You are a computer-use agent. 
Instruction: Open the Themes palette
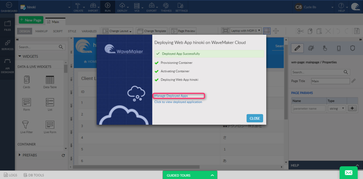[x=166, y=7]
